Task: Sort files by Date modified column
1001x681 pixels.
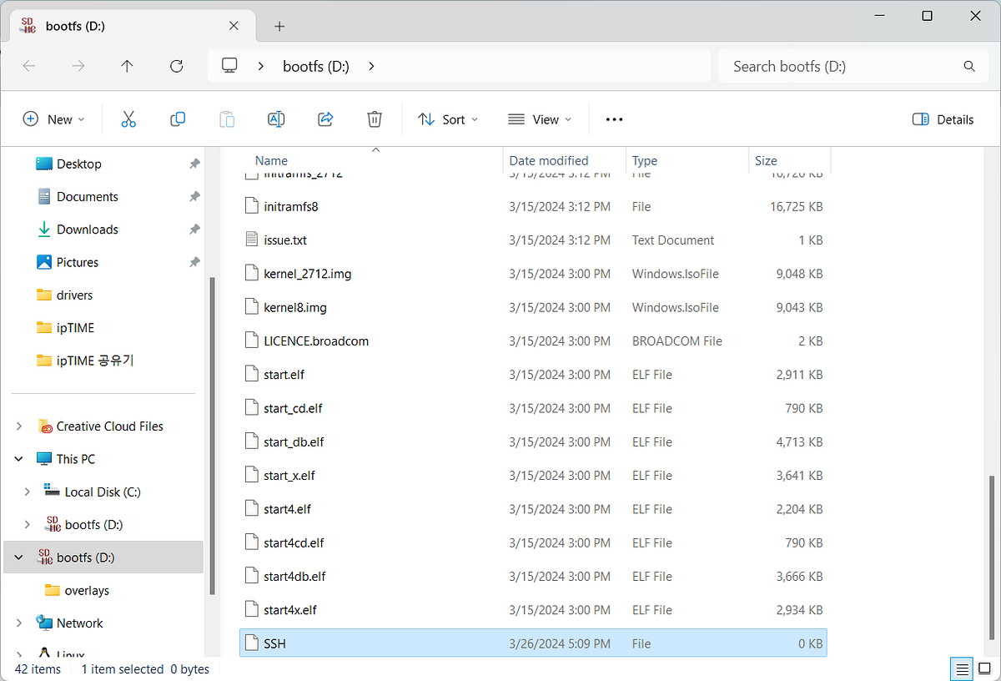Action: (549, 160)
